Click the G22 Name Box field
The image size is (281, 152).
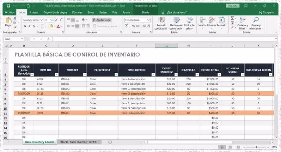pyautogui.click(x=11, y=38)
